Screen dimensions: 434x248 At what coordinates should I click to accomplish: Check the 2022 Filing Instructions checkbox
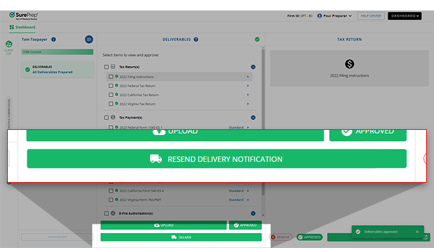111,76
